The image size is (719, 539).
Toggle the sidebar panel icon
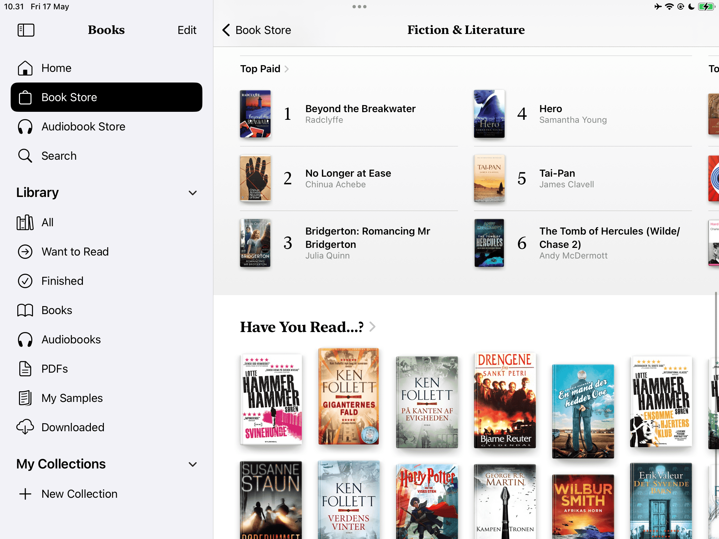click(x=26, y=30)
